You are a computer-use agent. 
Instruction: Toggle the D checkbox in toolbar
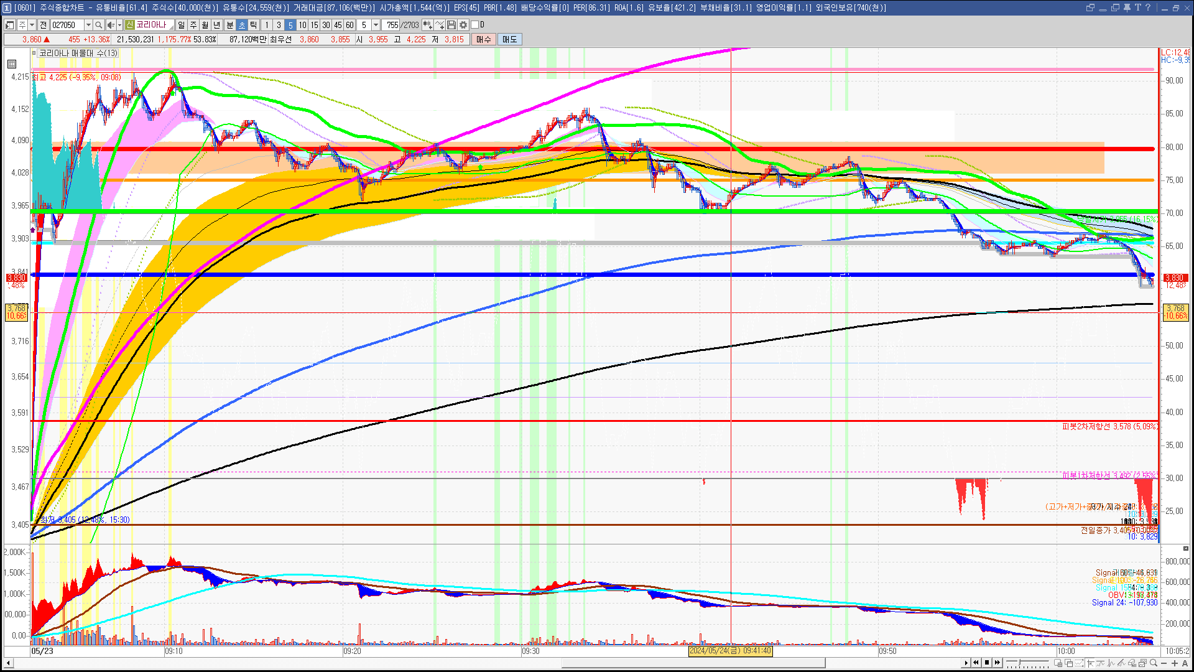[474, 25]
